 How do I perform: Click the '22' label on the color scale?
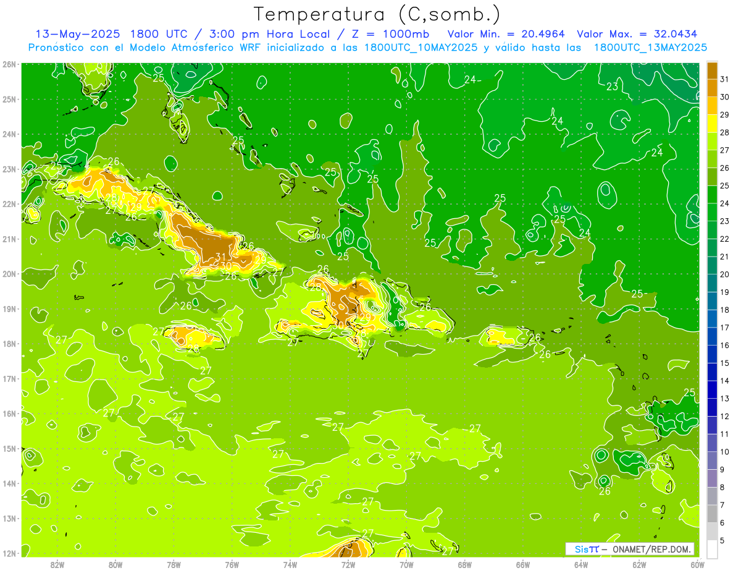pyautogui.click(x=725, y=239)
